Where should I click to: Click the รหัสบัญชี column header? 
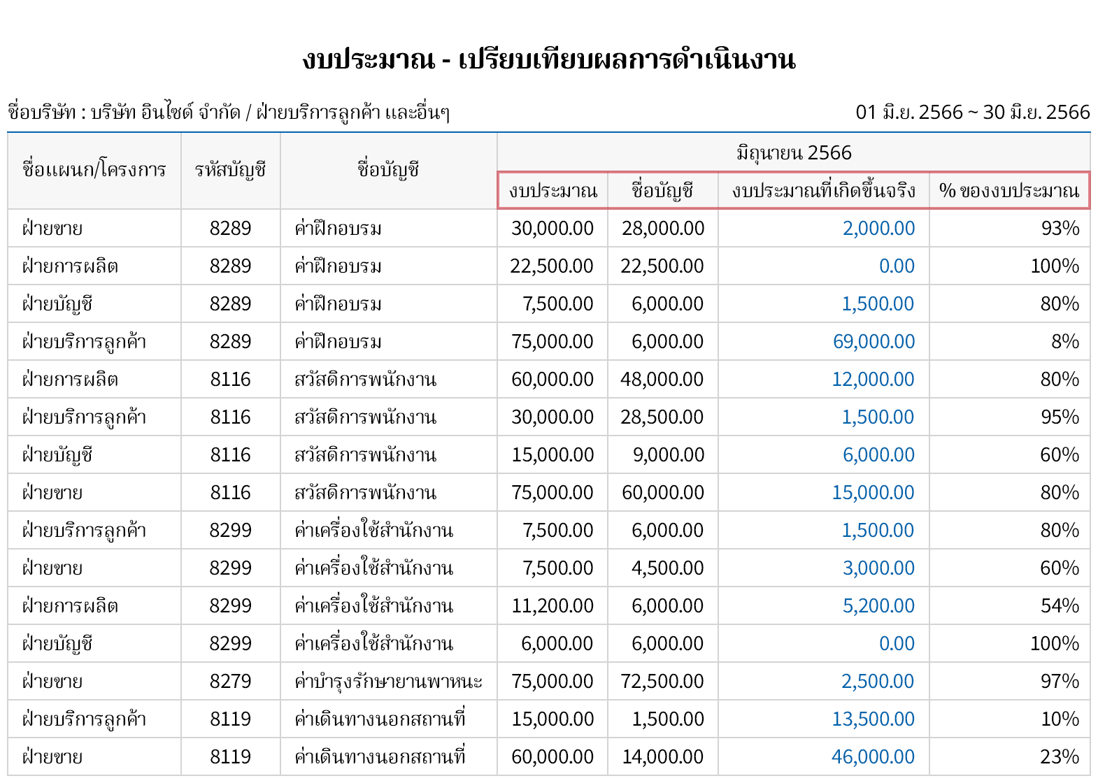pyautogui.click(x=230, y=171)
